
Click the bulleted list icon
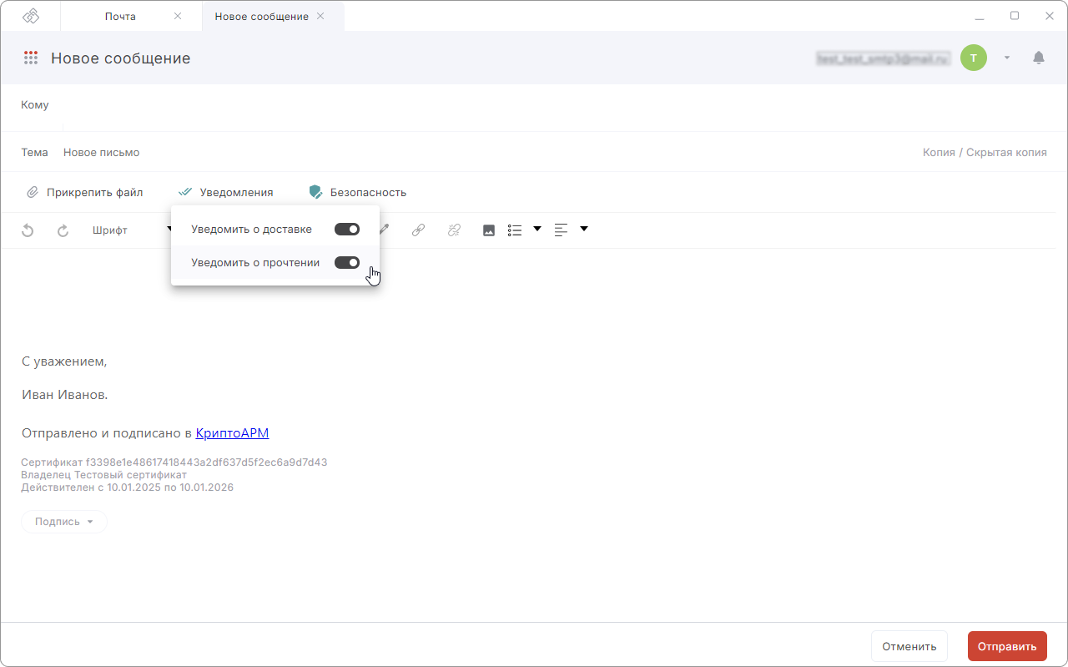point(515,230)
